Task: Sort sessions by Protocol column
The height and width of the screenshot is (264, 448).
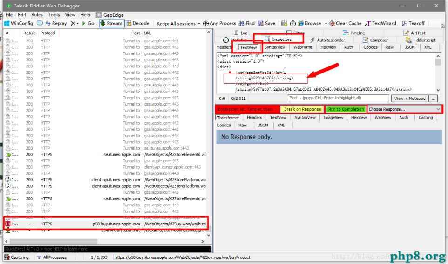Action: [x=48, y=33]
